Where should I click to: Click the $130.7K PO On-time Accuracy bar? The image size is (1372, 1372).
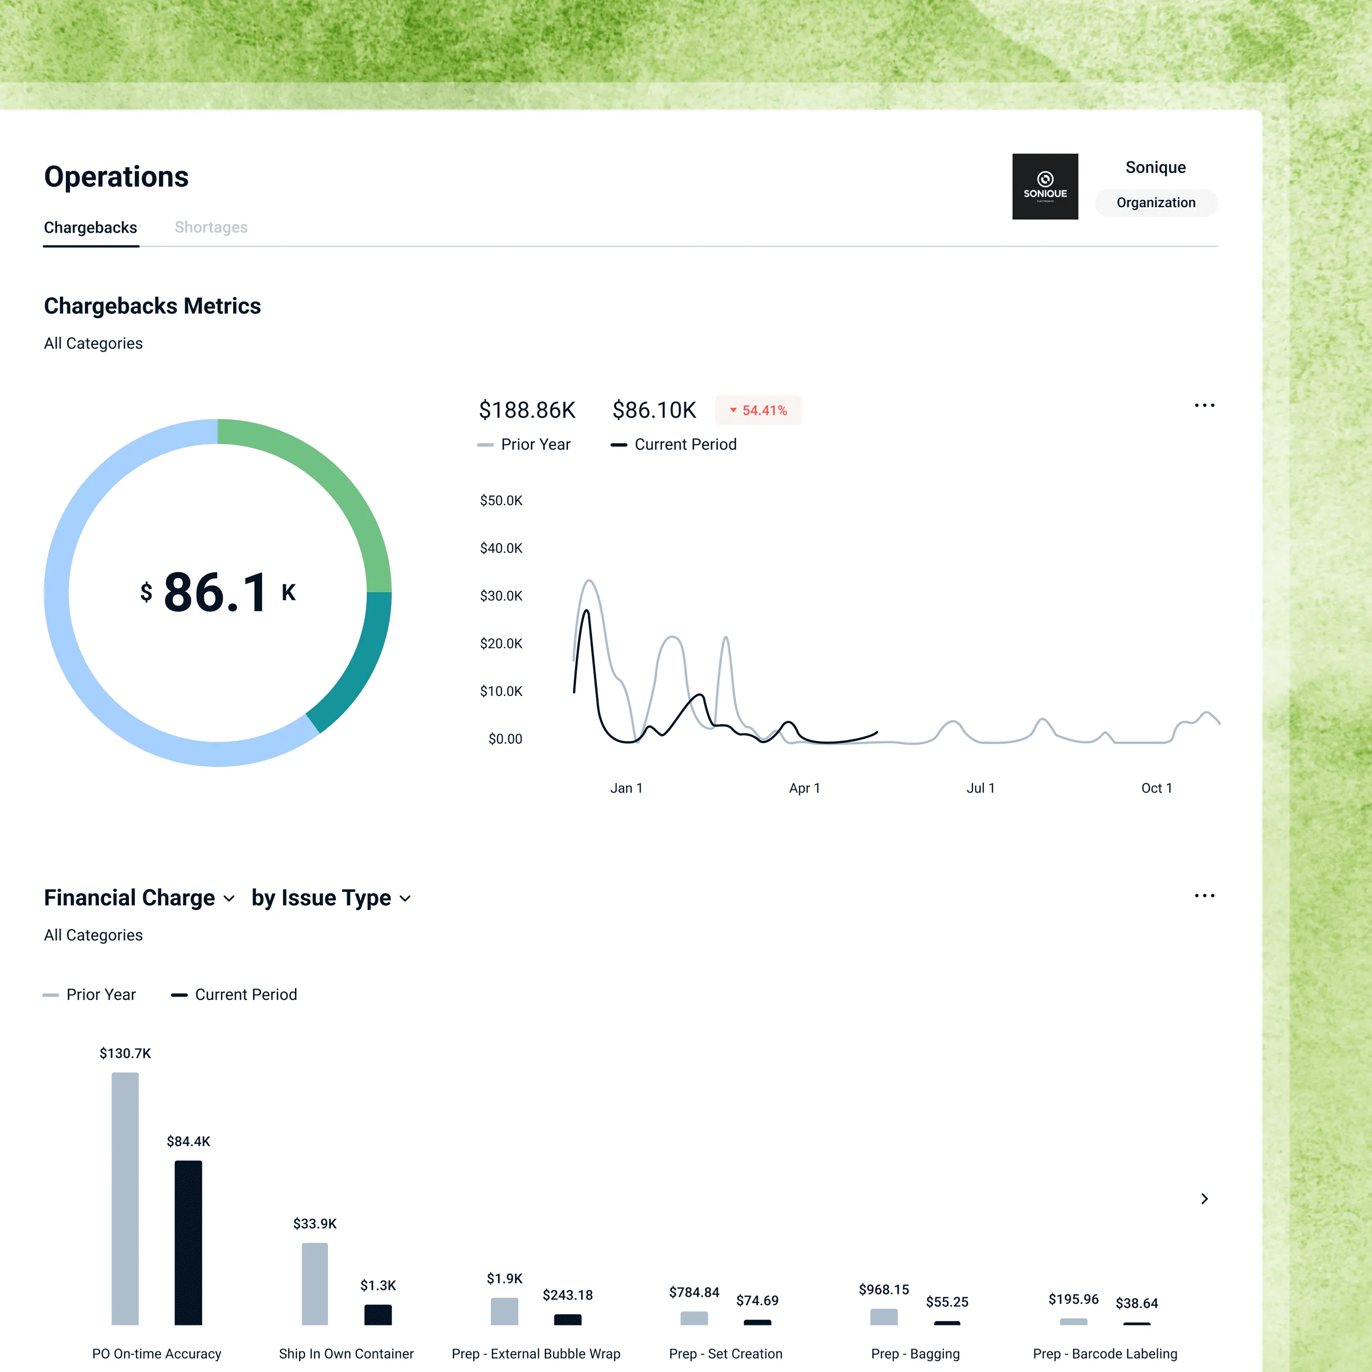pyautogui.click(x=125, y=1198)
